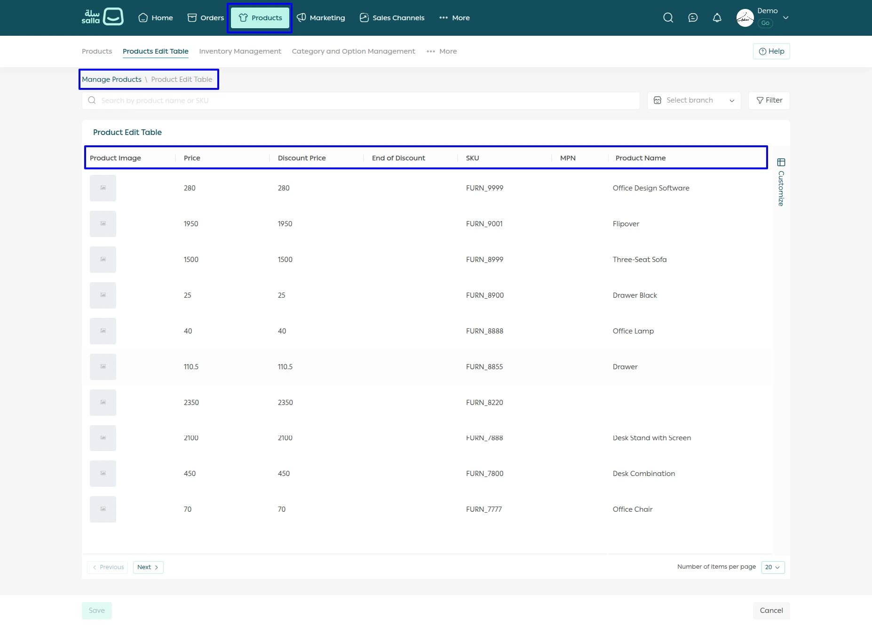Open the notifications bell icon
The height and width of the screenshot is (627, 872).
[x=717, y=18]
